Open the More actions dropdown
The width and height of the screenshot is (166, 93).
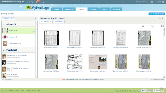[x=59, y=22]
